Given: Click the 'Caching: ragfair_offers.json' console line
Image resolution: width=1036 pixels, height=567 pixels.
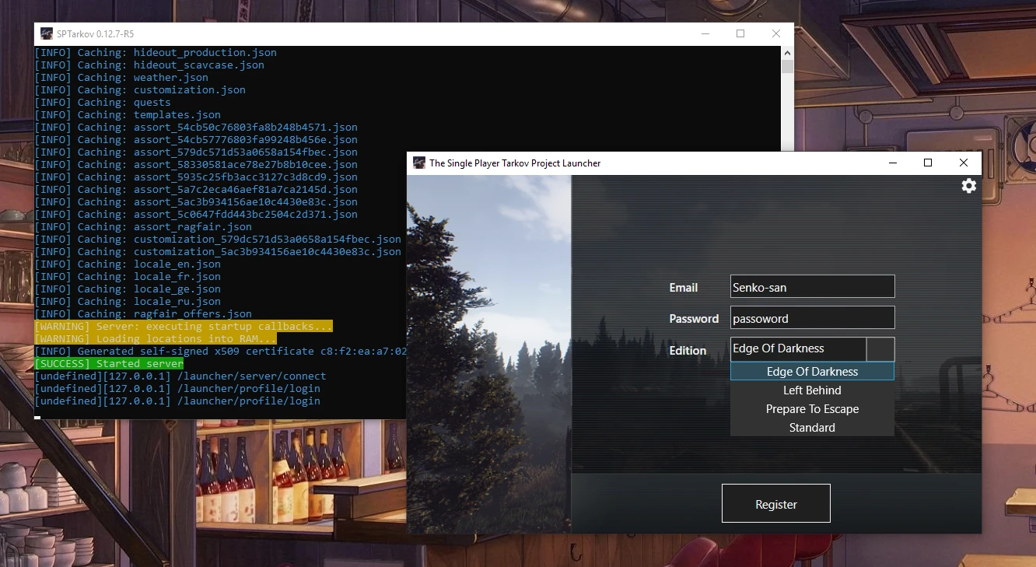Looking at the screenshot, I should [143, 313].
